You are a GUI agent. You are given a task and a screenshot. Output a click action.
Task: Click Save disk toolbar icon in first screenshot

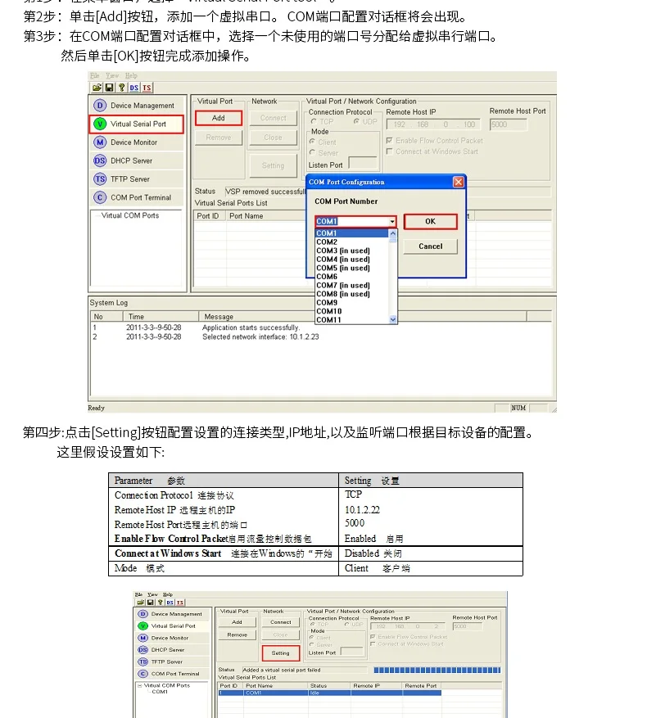(x=109, y=88)
